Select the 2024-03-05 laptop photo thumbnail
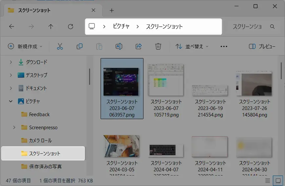 (x=122, y=146)
